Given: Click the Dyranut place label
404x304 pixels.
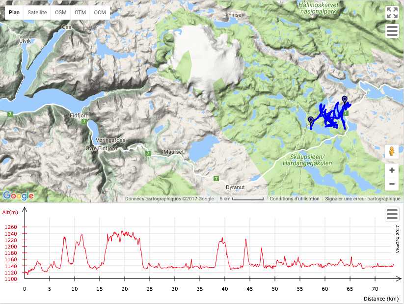Looking at the screenshot, I should click(x=235, y=187).
